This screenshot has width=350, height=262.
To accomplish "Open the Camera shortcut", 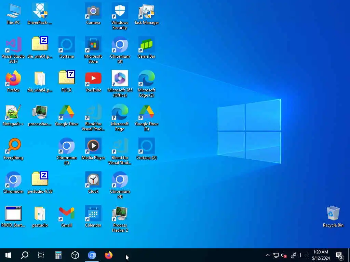I will (x=93, y=14).
